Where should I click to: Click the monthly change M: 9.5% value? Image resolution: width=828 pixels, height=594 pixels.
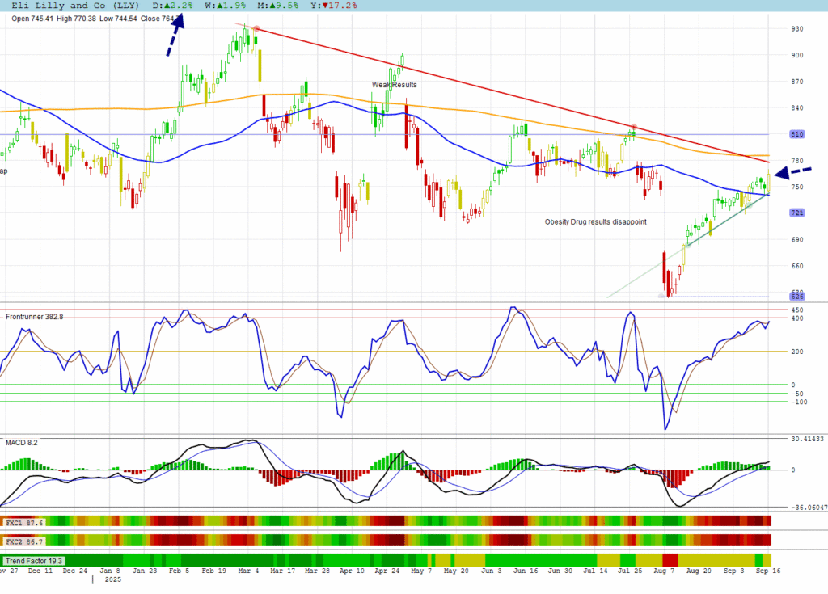point(278,6)
